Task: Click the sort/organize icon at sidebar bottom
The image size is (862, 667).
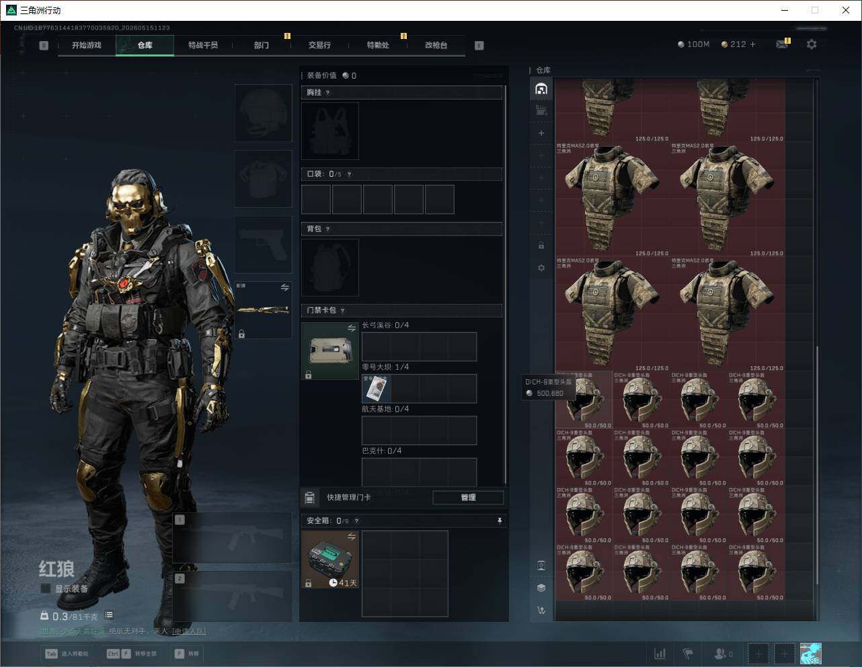Action: 541,611
